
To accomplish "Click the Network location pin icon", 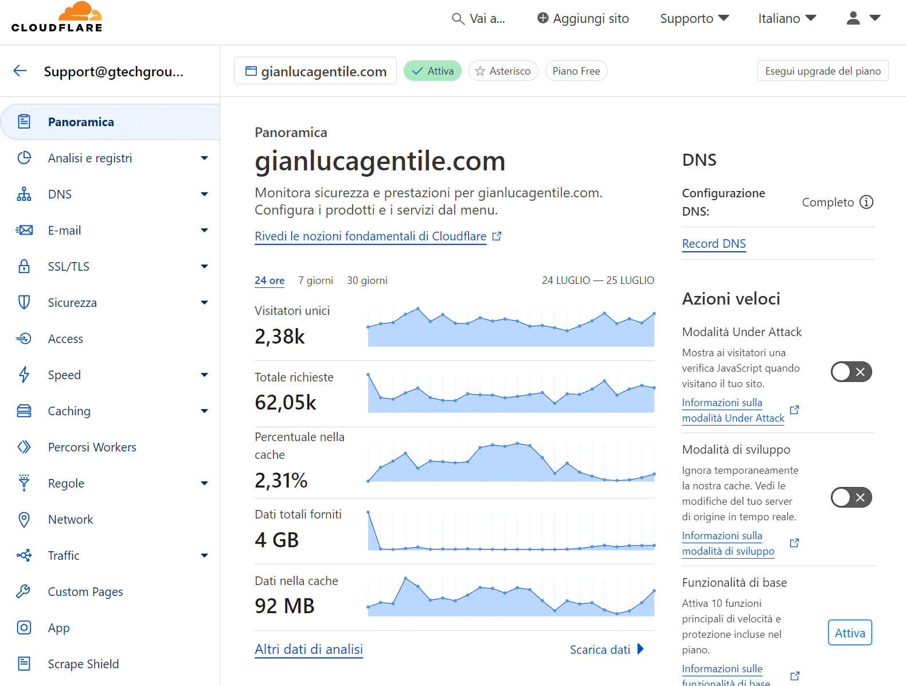I will tap(24, 519).
